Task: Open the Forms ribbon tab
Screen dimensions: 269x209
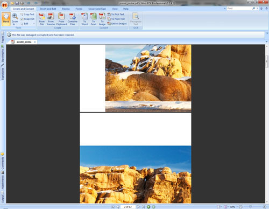Action: [79, 9]
